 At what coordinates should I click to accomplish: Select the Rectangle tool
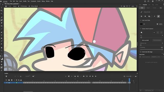coord(2,26)
